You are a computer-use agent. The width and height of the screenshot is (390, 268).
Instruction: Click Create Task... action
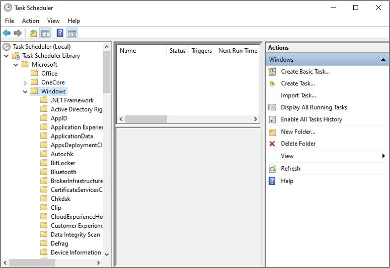pos(298,83)
